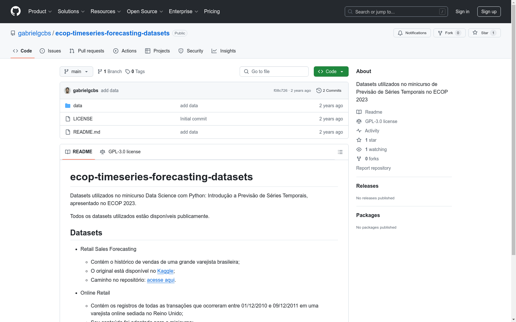Open the Packages section heading
516x322 pixels.
click(368, 215)
